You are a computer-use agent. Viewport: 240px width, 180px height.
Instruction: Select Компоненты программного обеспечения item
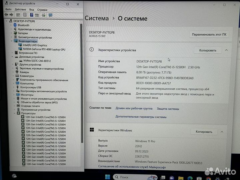pyautogui.click(x=44, y=80)
